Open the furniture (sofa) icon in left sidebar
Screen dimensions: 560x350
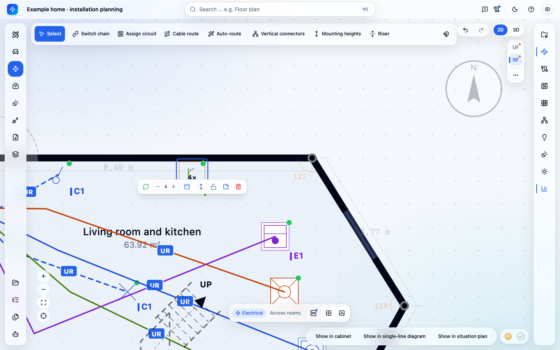(16, 52)
